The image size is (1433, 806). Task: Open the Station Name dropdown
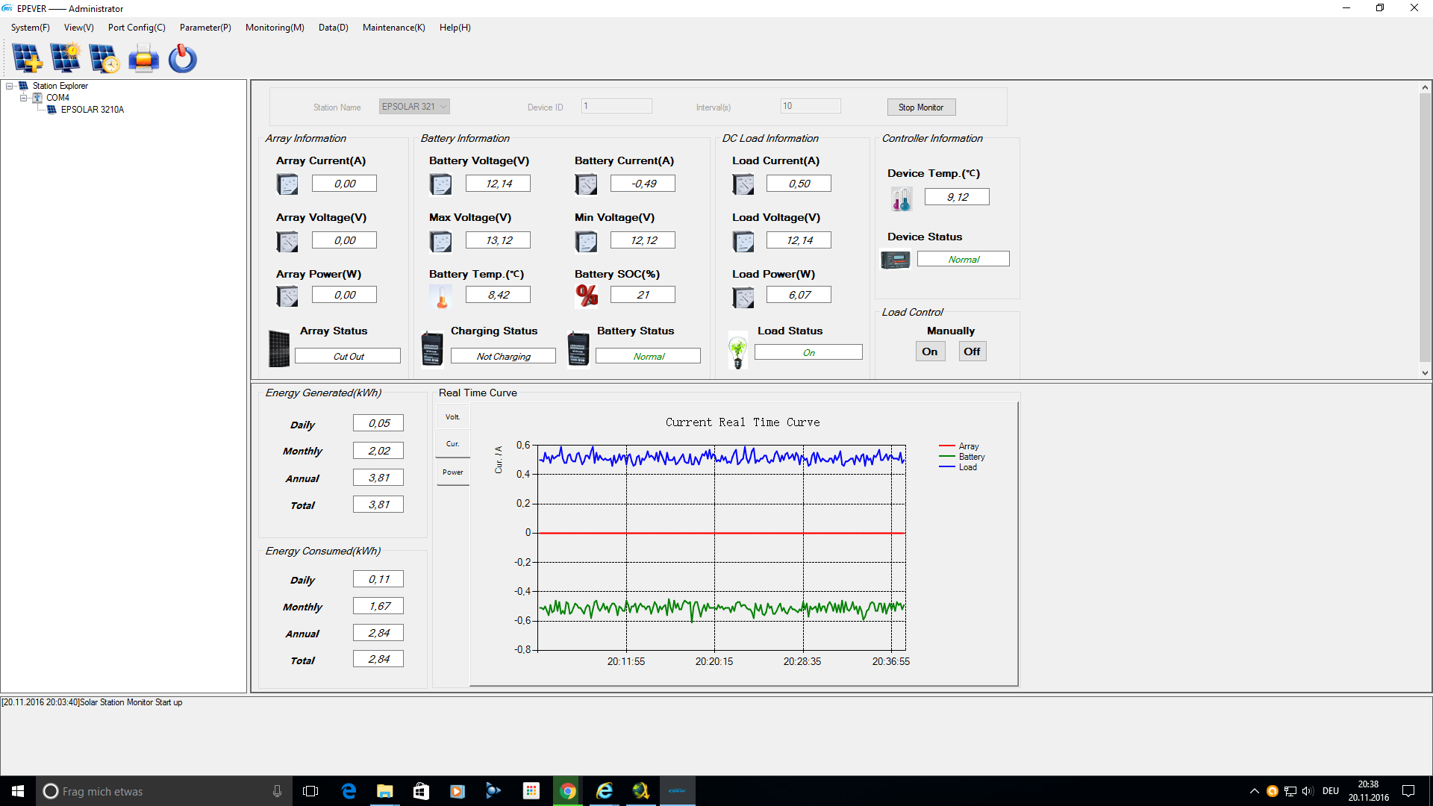(x=443, y=107)
